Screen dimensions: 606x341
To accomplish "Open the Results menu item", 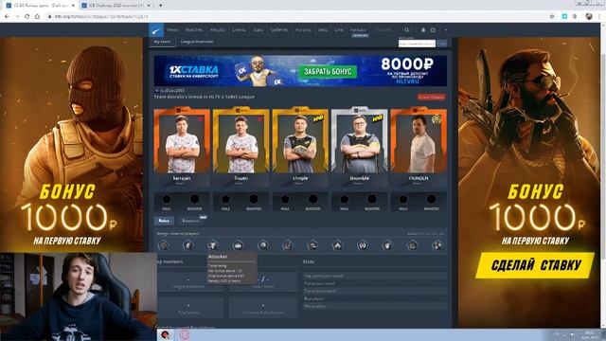I will tap(217, 29).
